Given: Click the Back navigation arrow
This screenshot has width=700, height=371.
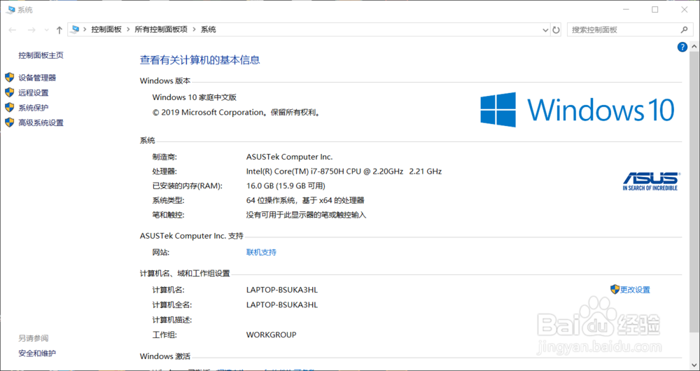Looking at the screenshot, I should [x=12, y=30].
